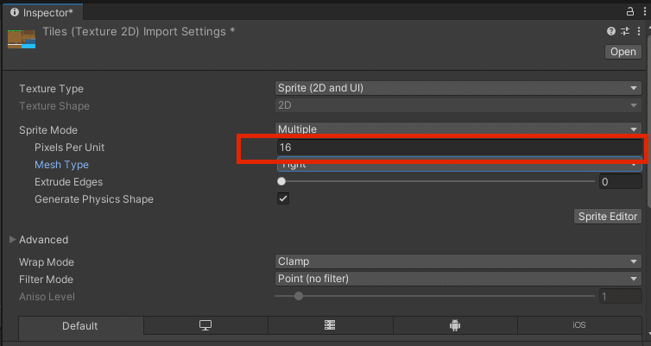
Task: Open the Sprite Editor
Action: (608, 217)
